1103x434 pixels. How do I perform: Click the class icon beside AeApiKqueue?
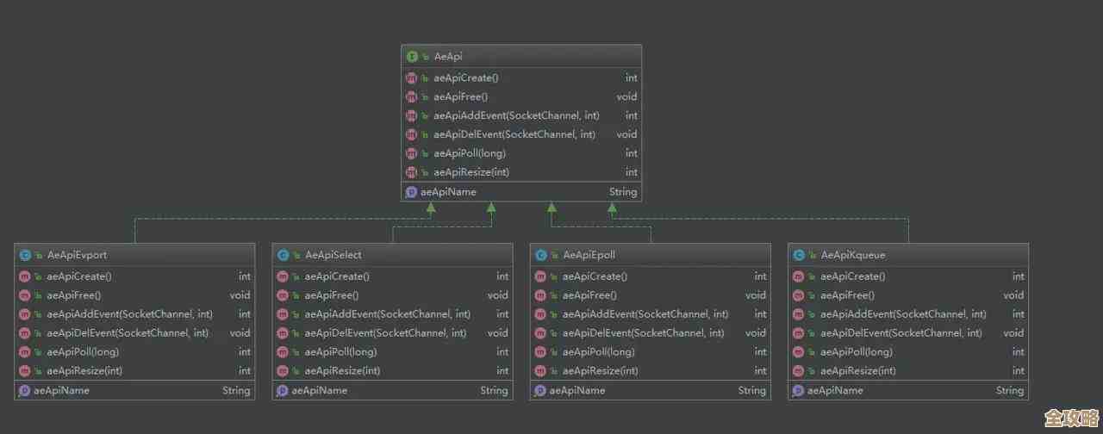pyautogui.click(x=798, y=255)
